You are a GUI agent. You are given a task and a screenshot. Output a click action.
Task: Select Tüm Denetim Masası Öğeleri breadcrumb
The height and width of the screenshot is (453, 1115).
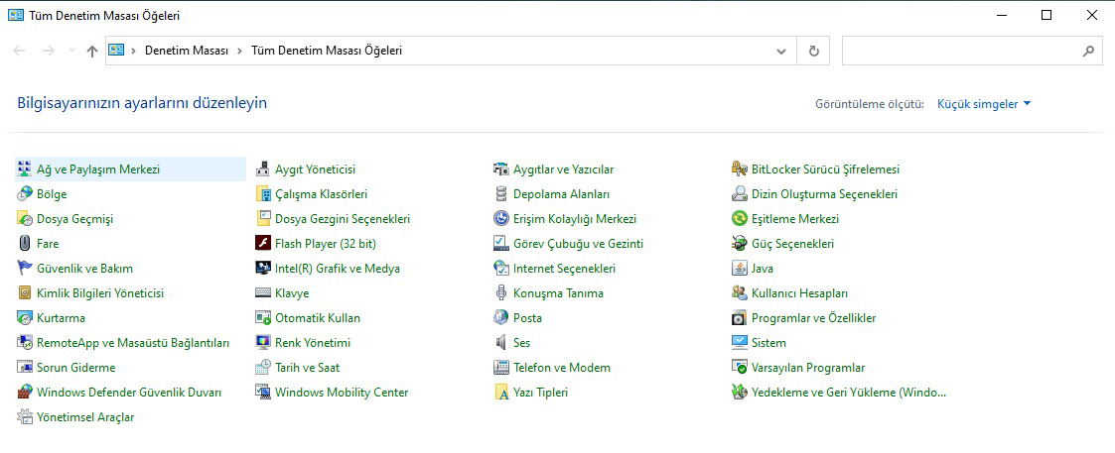327,52
